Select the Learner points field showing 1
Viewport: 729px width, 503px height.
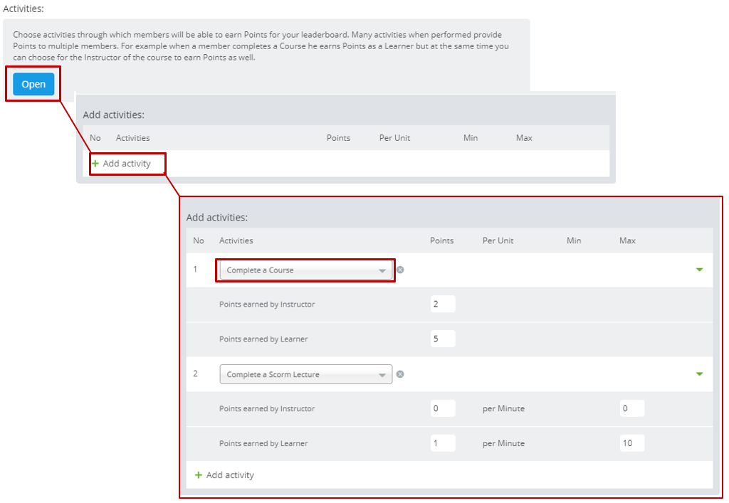[443, 443]
